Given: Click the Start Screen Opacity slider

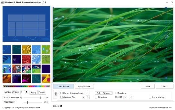Looking at the screenshot, I should (33, 98).
